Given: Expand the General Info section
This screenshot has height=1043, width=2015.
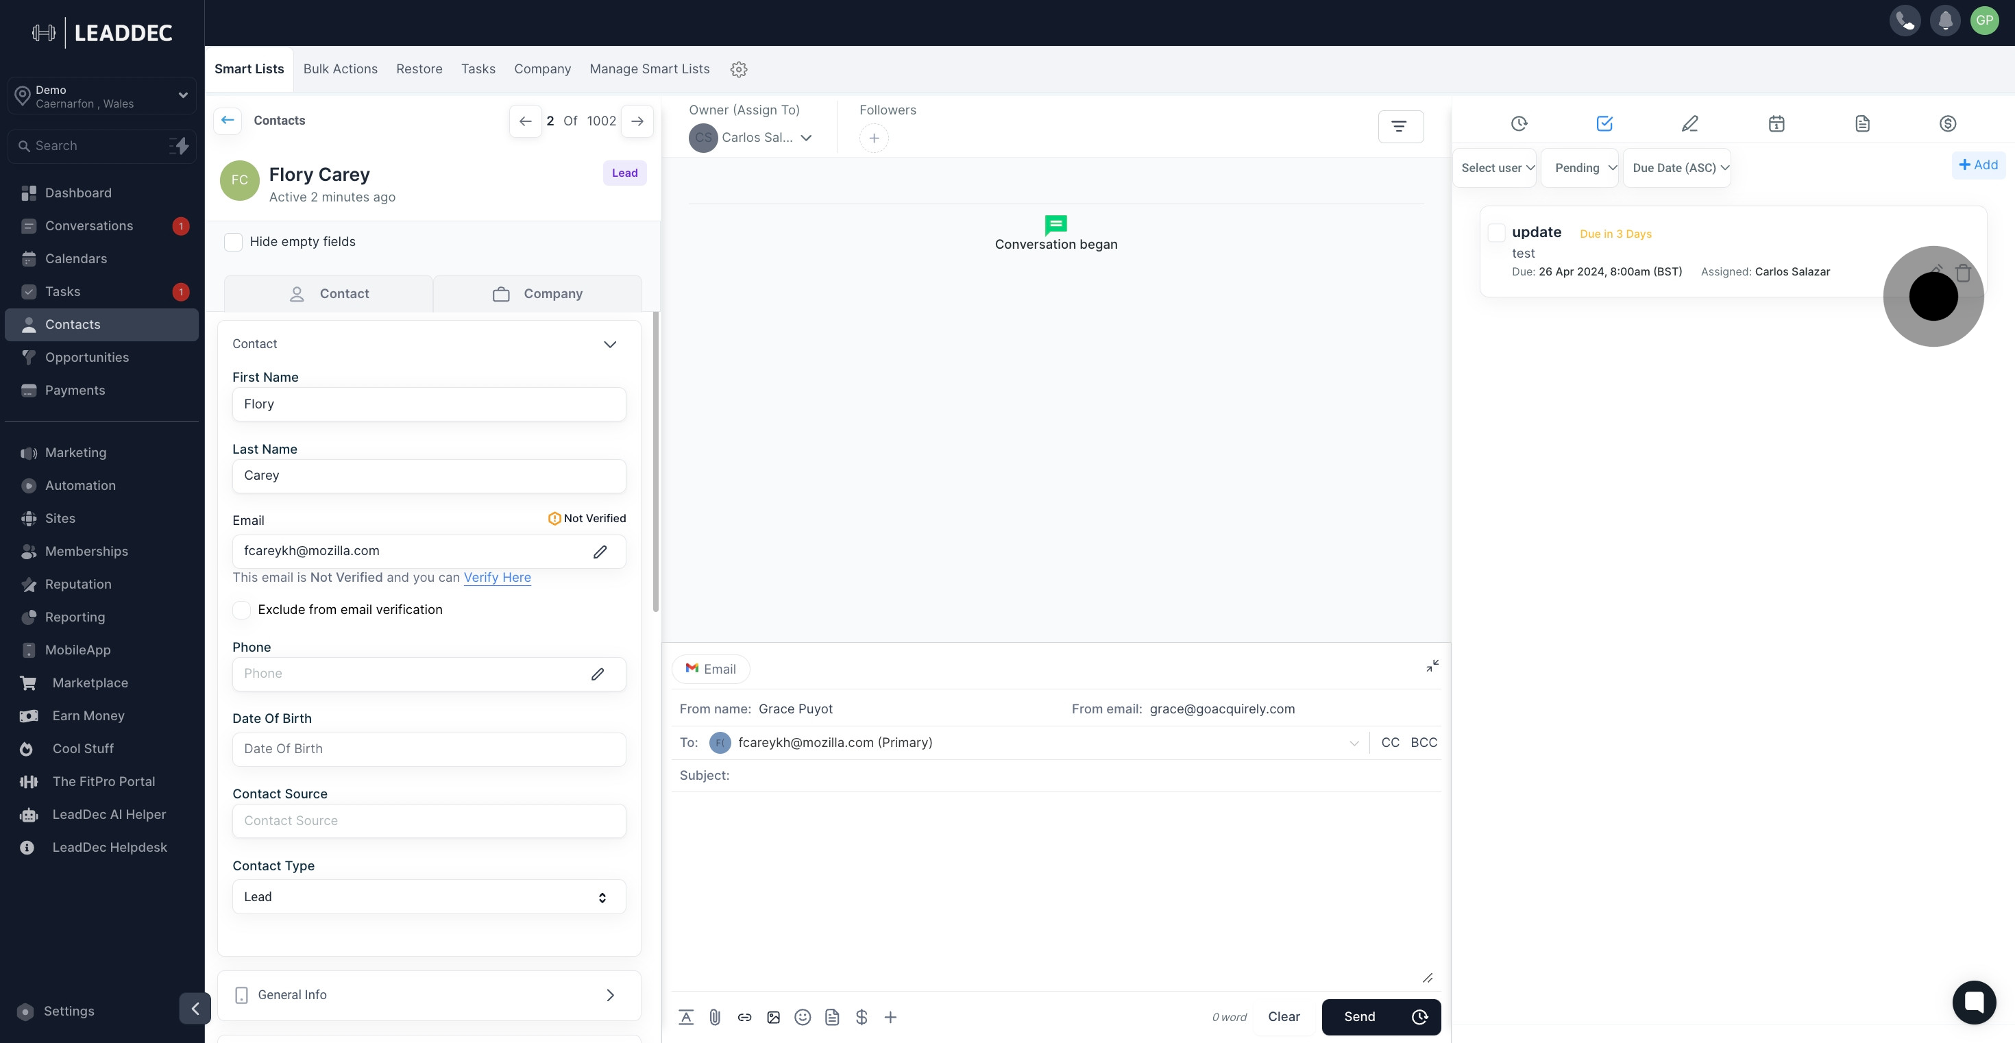Looking at the screenshot, I should click(428, 994).
